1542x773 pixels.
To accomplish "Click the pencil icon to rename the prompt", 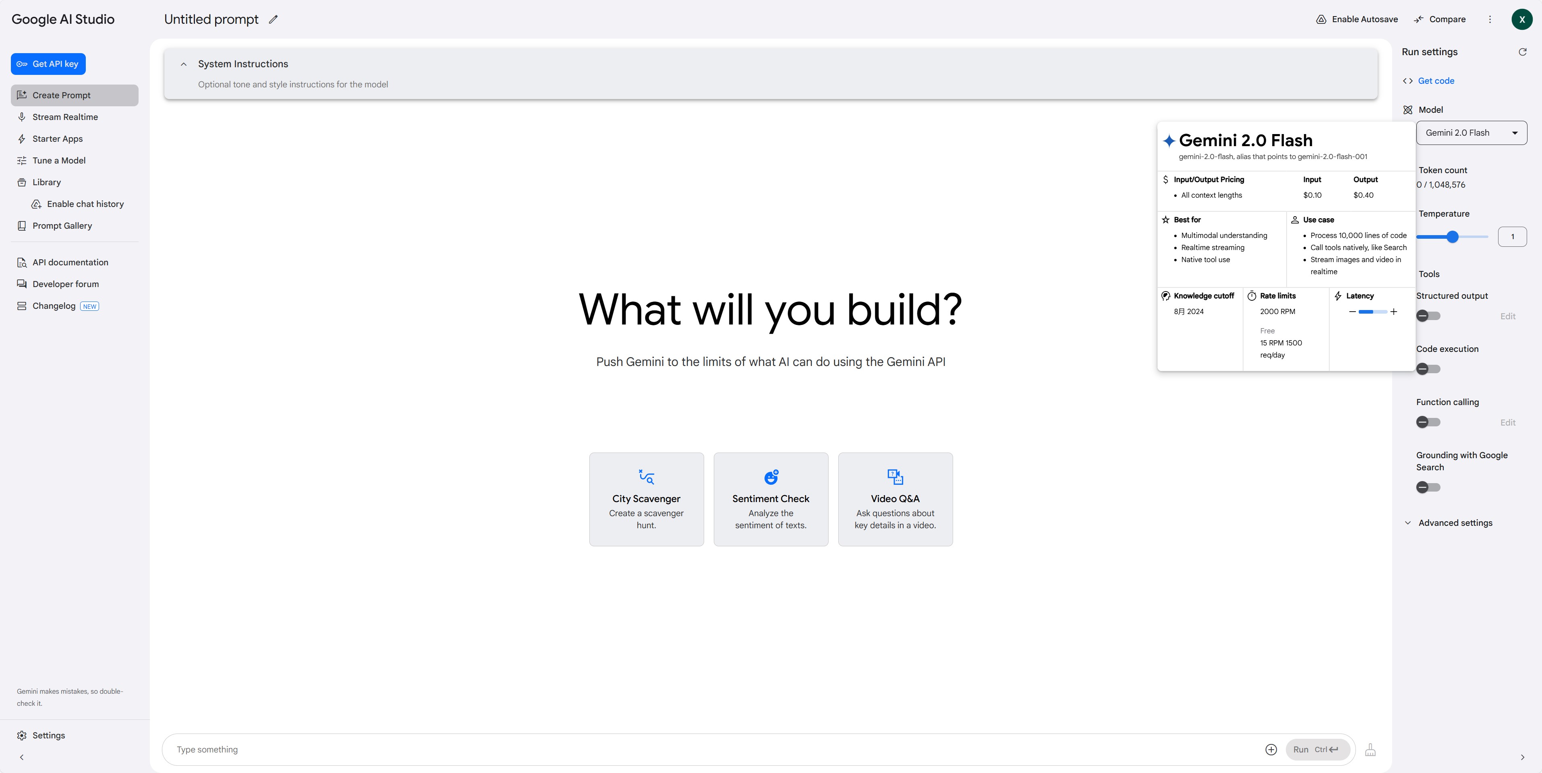I will [x=273, y=19].
